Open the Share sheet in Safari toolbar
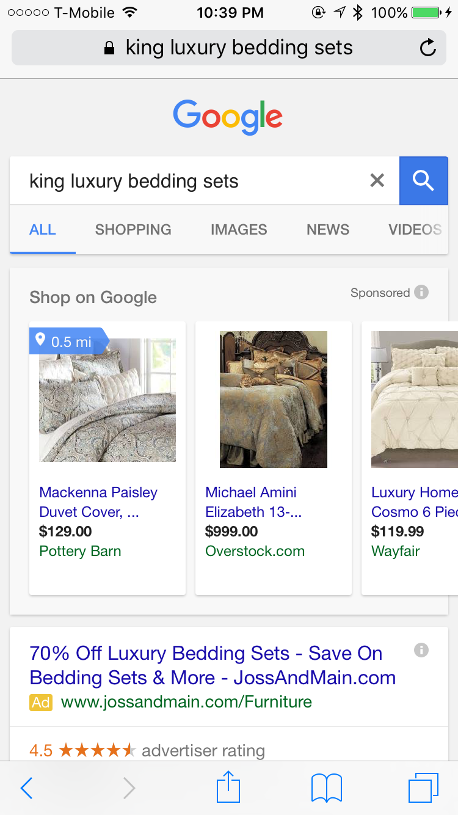This screenshot has height=815, width=458. (228, 788)
